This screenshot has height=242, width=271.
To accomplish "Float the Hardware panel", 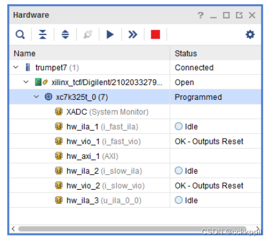I will pos(239,15).
